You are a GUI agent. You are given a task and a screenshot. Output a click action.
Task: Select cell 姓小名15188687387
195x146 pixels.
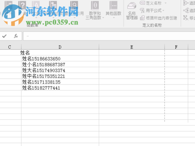(x=60, y=64)
